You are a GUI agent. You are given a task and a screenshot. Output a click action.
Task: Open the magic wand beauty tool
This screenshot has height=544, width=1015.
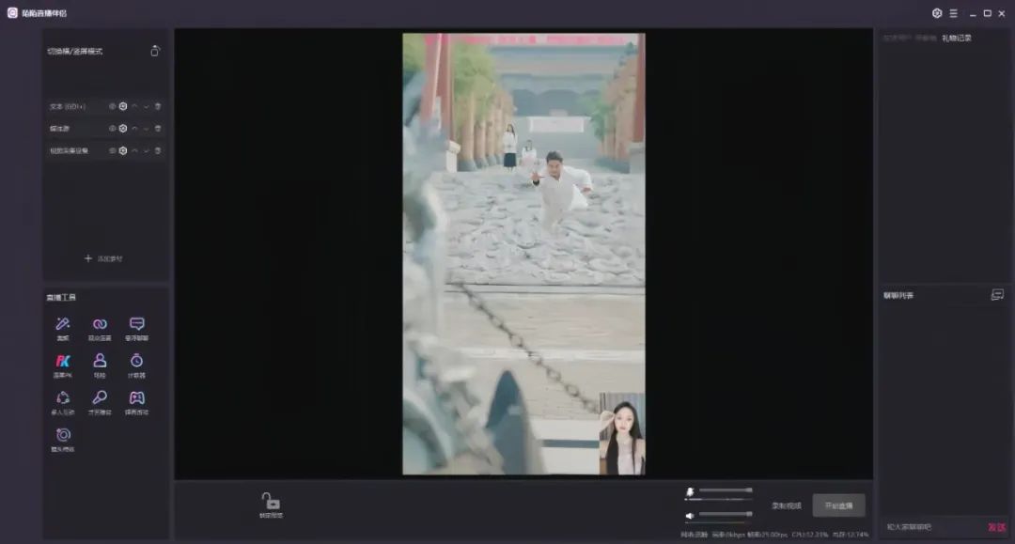point(63,324)
